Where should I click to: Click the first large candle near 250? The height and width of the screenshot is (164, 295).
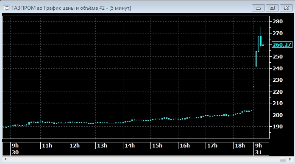point(256,59)
